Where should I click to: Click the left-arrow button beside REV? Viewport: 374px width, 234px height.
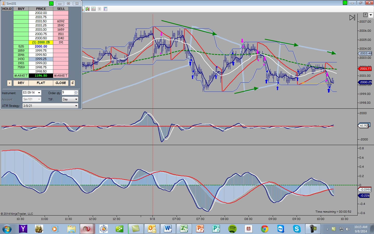pos(10,83)
